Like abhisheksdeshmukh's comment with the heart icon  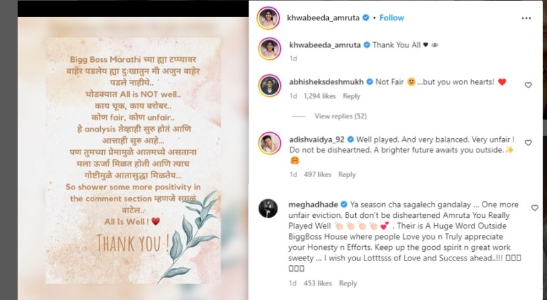[x=528, y=85]
